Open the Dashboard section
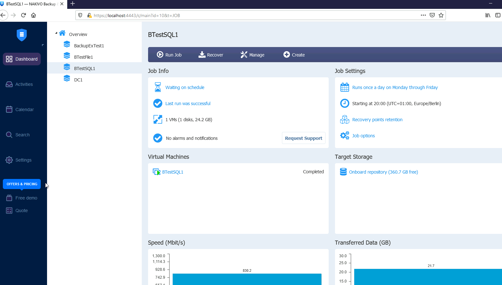This screenshot has height=285, width=502. pos(22,59)
